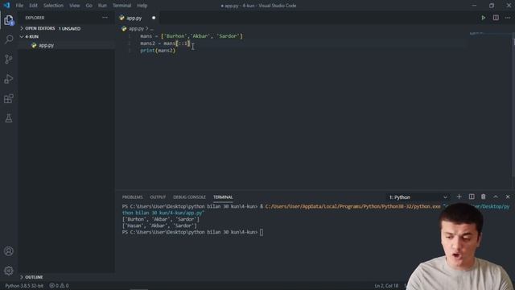Image resolution: width=515 pixels, height=290 pixels.
Task: Click unsaved dot on app.py tab
Action: (154, 18)
